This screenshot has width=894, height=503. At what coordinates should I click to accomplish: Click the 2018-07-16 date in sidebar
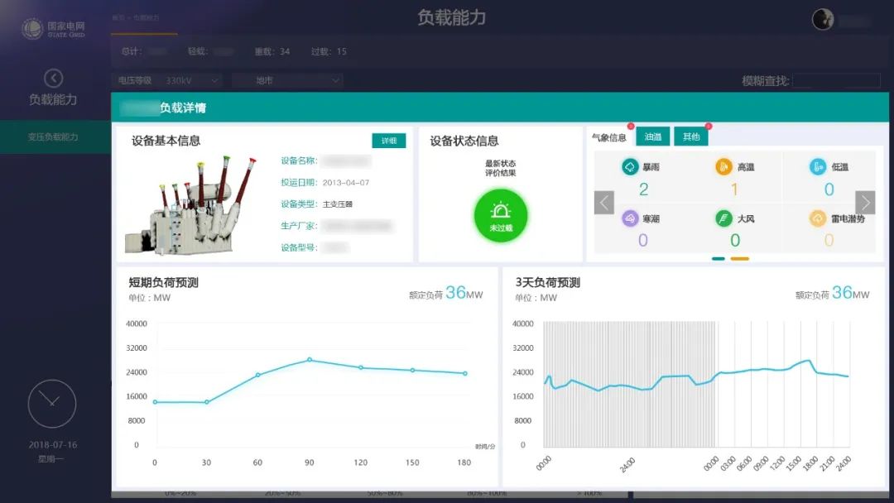53,445
